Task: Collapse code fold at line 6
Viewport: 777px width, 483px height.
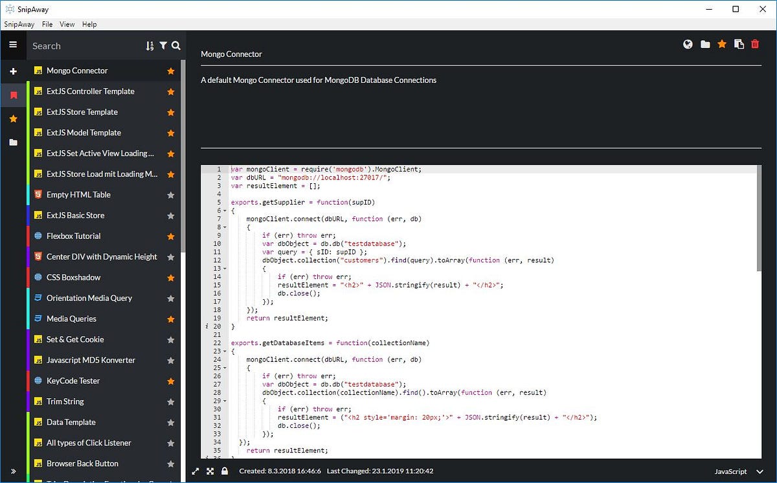Action: 225,210
